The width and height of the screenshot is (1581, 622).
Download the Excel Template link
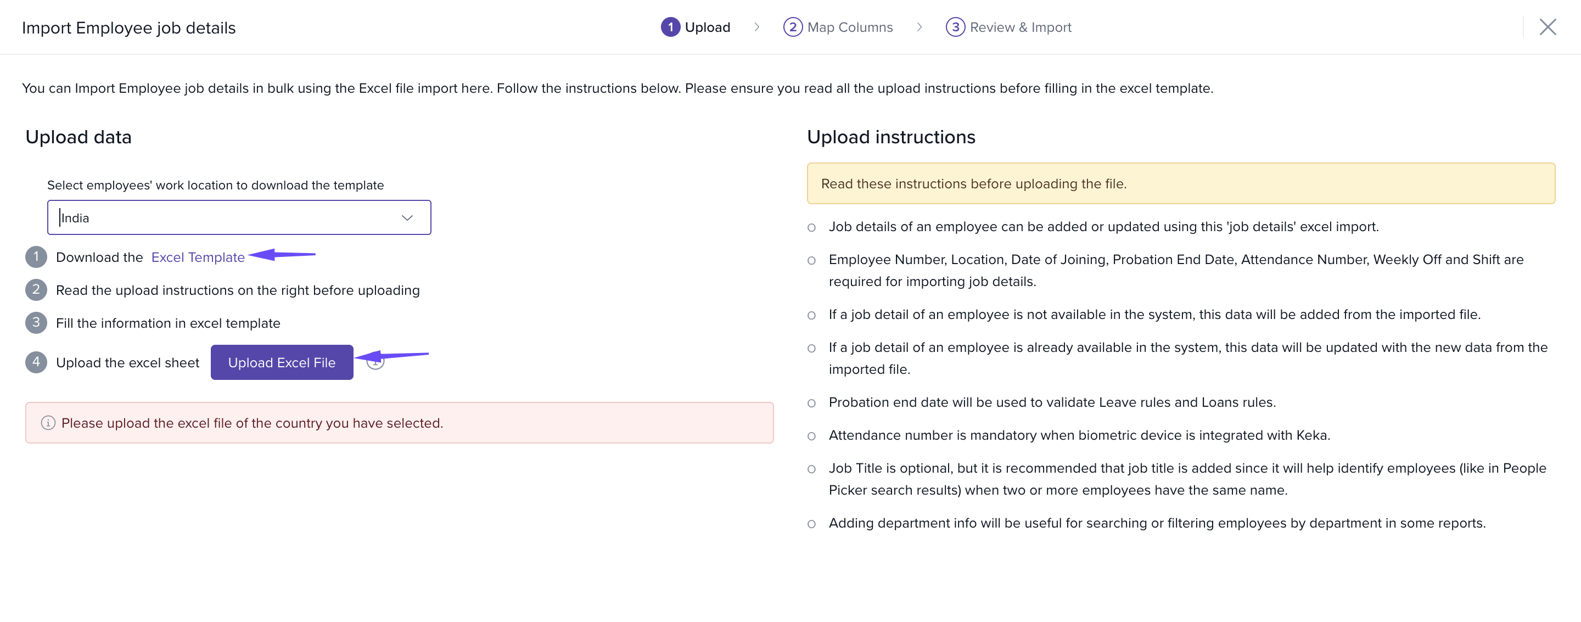(198, 257)
